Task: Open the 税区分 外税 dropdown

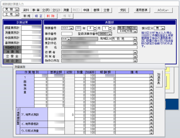Action: tap(135, 31)
